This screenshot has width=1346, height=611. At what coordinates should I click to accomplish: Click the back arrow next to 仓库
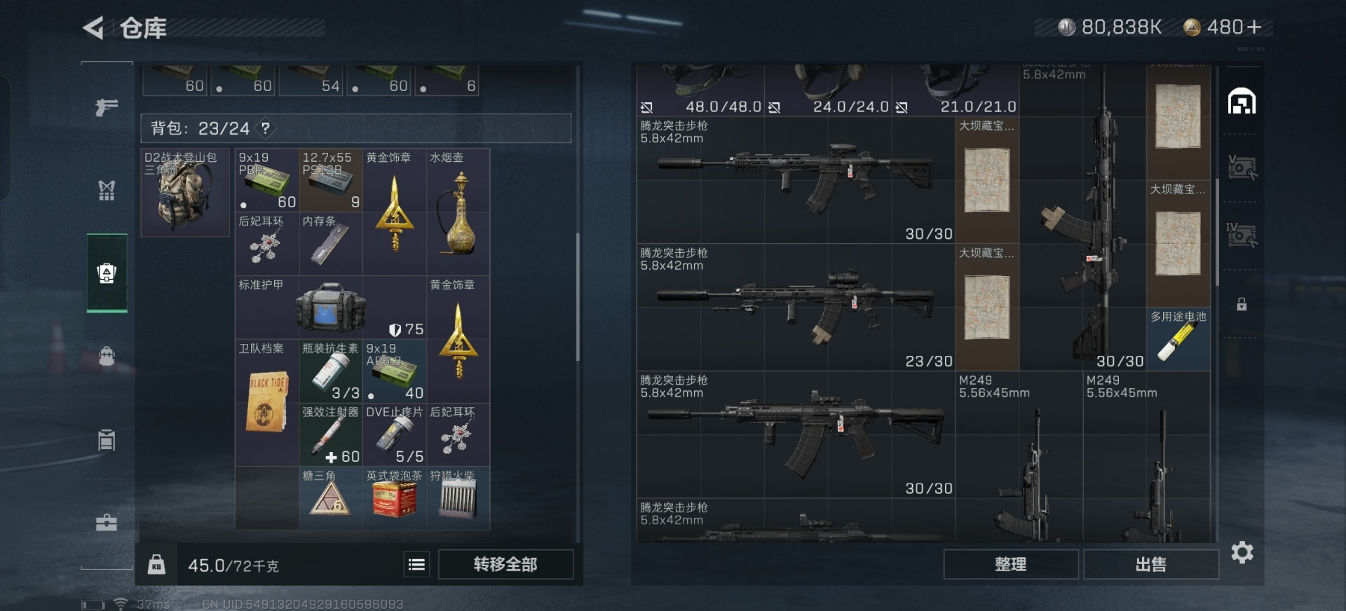[93, 28]
